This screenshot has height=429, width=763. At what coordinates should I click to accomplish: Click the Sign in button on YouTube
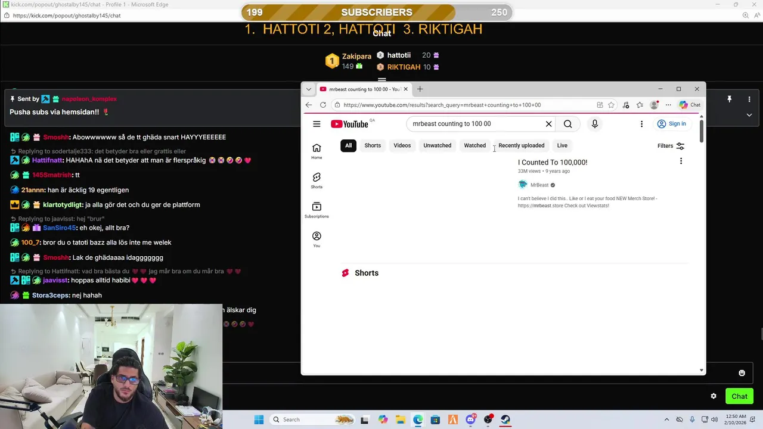tap(671, 124)
